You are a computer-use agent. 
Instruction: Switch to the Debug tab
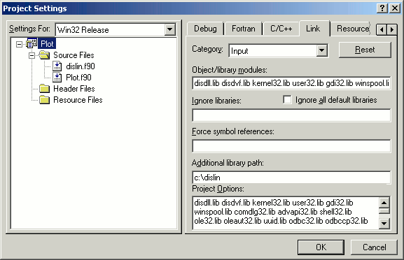point(205,29)
